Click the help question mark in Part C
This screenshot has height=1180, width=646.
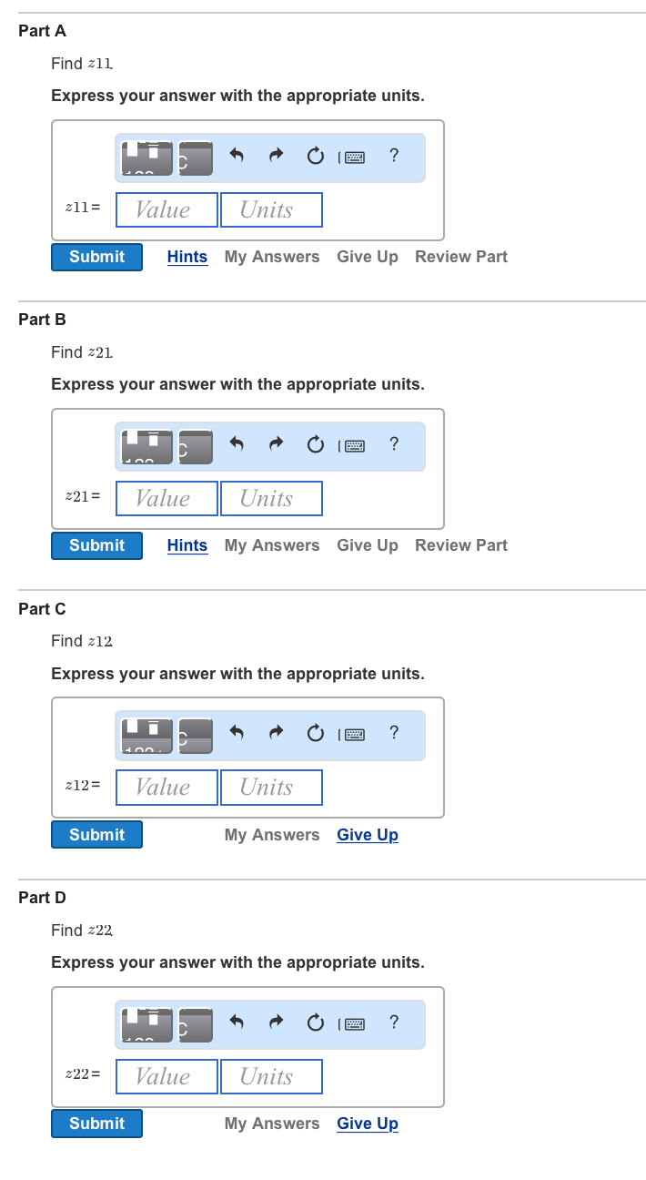393,732
